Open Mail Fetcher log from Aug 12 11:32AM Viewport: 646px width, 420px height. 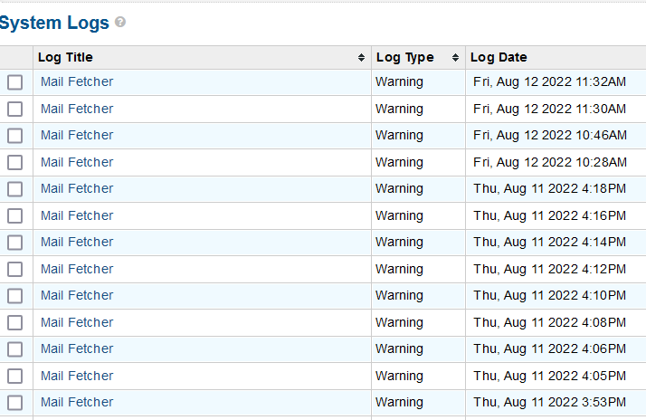(x=77, y=81)
